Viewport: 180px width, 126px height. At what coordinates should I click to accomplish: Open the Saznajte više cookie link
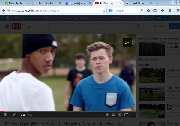click(143, 18)
